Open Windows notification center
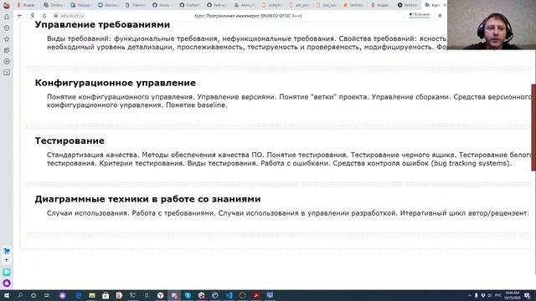The height and width of the screenshot is (301, 536). click(528, 295)
